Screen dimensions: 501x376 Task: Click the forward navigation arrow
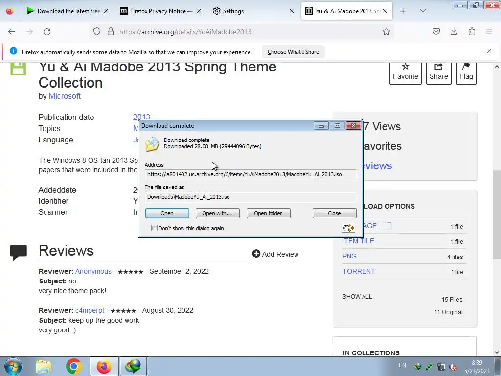tap(29, 32)
